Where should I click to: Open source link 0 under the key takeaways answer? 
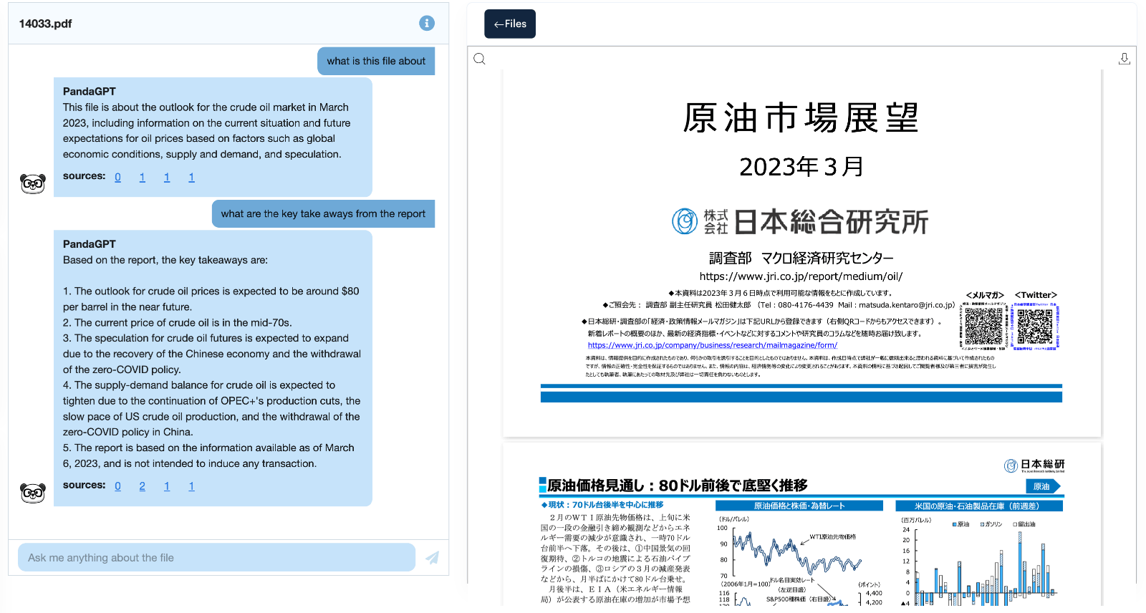click(117, 486)
